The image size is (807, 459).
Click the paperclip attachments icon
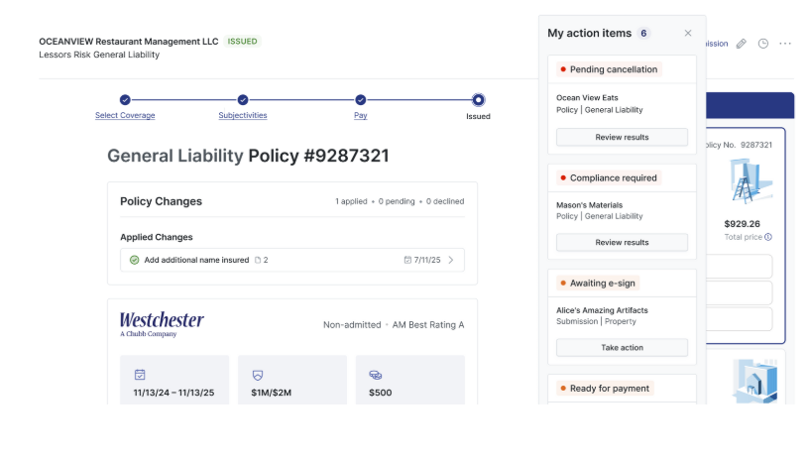[741, 44]
